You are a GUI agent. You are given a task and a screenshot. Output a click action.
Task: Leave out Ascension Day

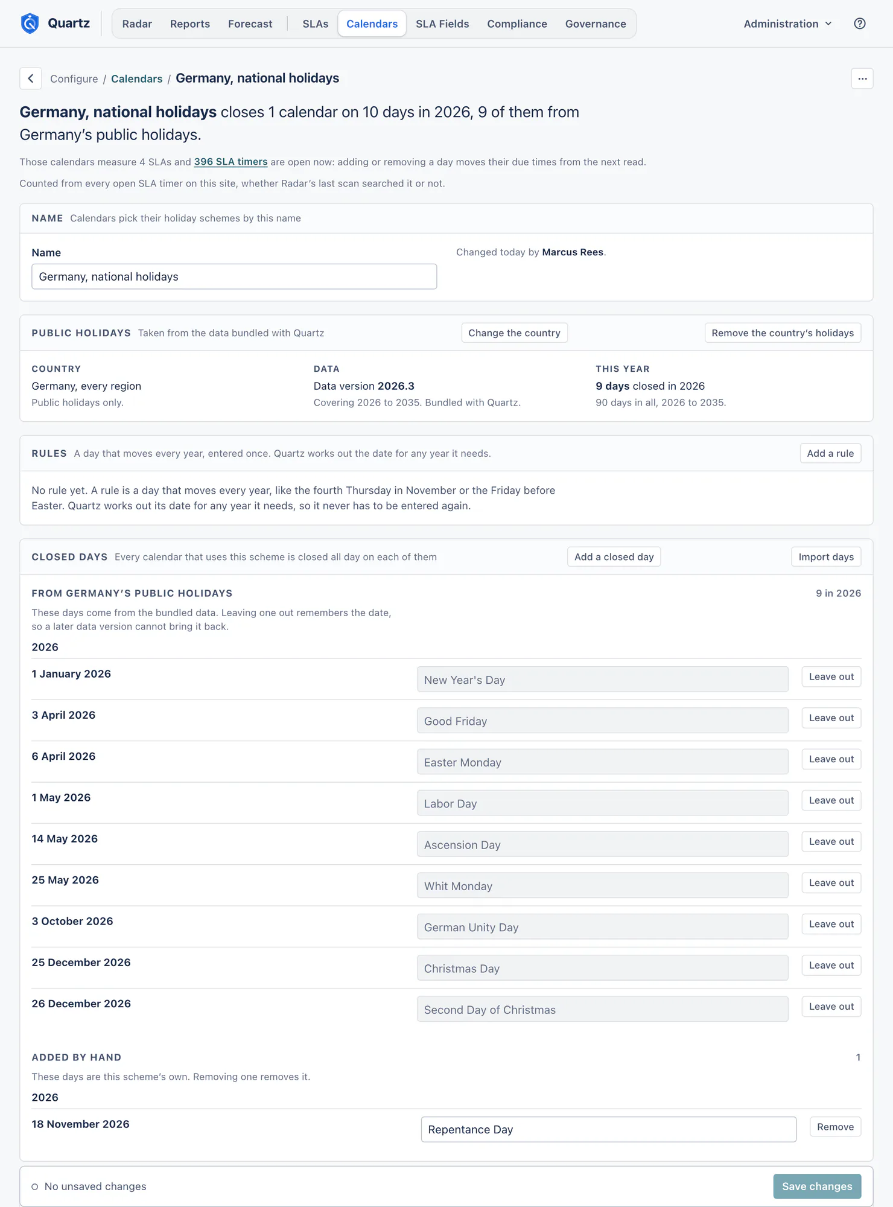point(831,842)
